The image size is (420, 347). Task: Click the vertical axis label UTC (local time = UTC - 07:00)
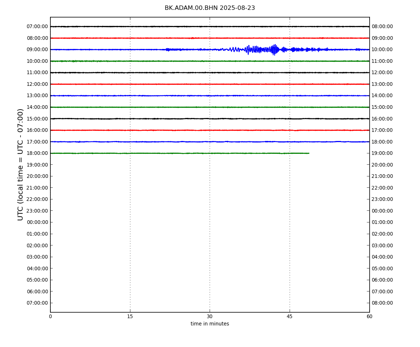coord(20,164)
